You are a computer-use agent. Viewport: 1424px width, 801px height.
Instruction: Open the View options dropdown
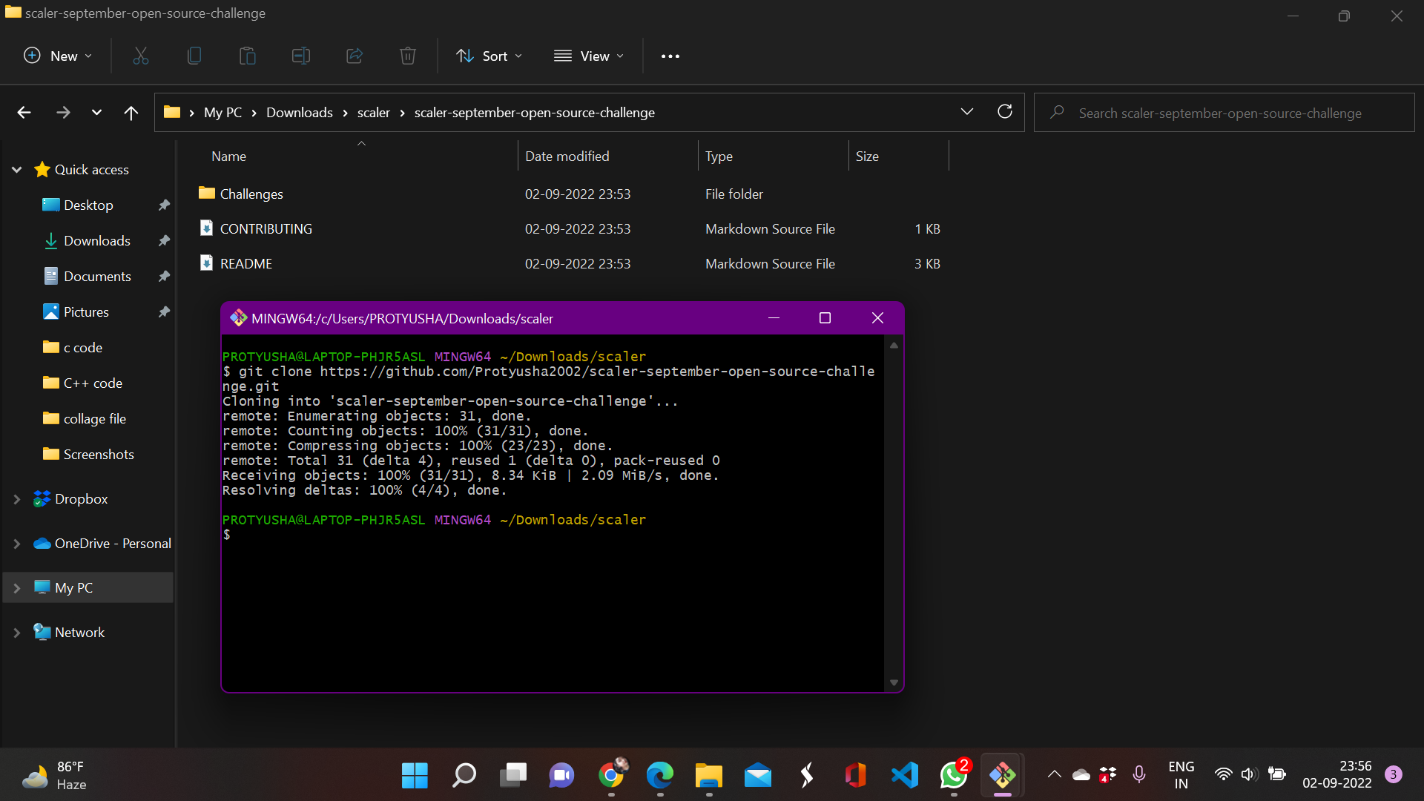coord(588,56)
